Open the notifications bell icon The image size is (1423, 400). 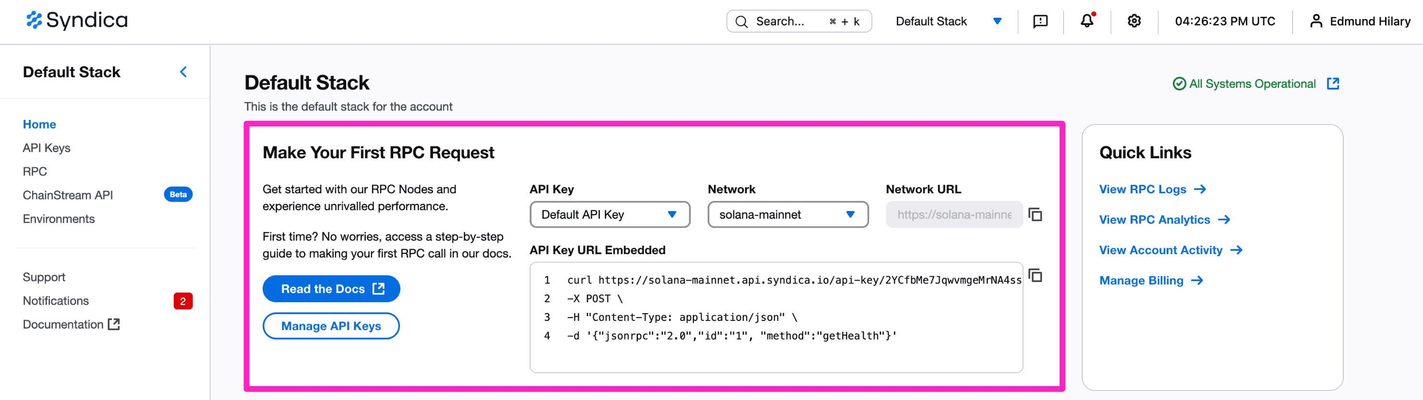[1086, 21]
